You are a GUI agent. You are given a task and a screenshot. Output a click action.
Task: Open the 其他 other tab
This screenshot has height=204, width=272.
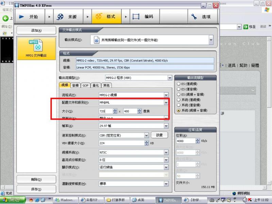[106, 85]
